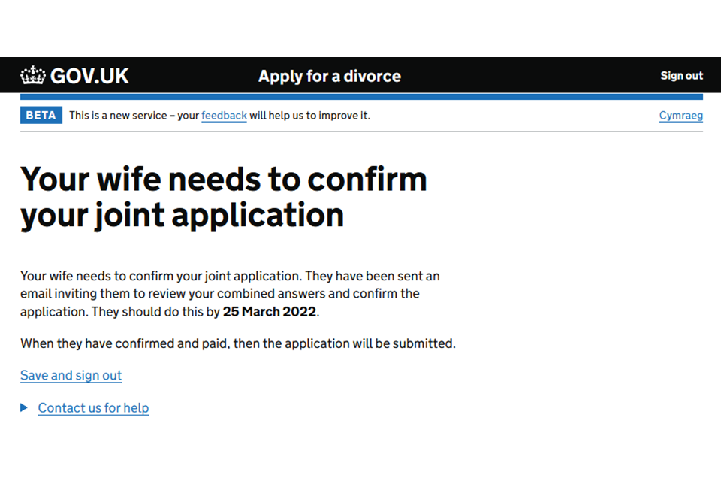
Task: Click the blue BETA tag
Action: pos(41,115)
